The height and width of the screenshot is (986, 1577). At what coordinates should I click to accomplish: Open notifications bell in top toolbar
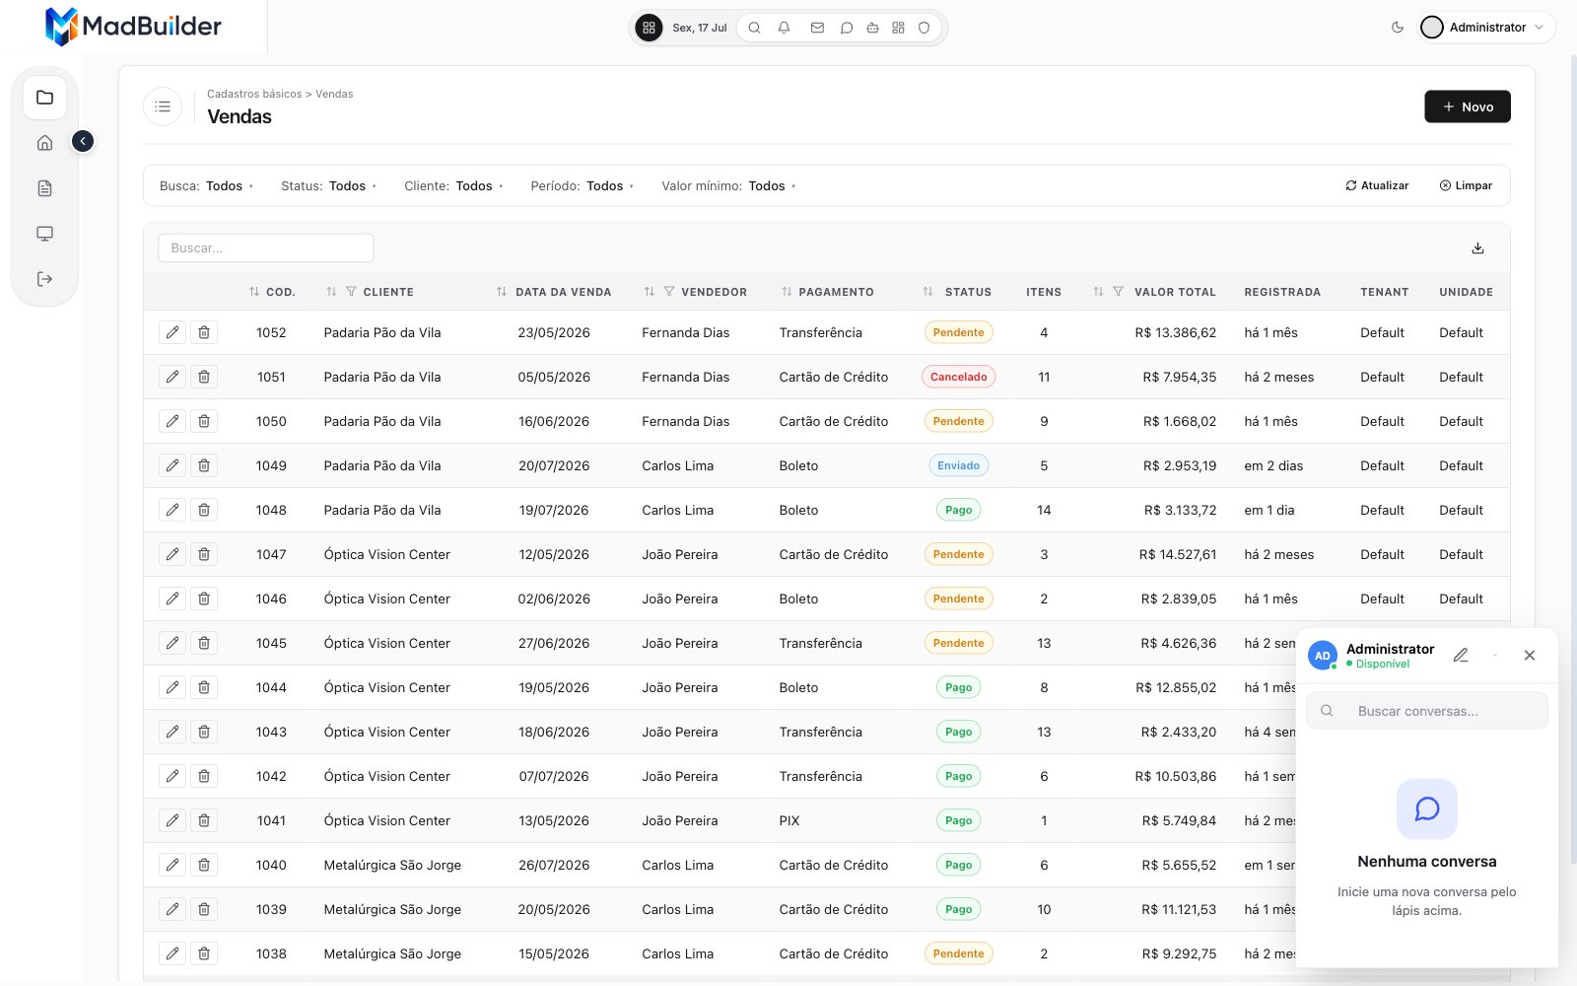[784, 28]
